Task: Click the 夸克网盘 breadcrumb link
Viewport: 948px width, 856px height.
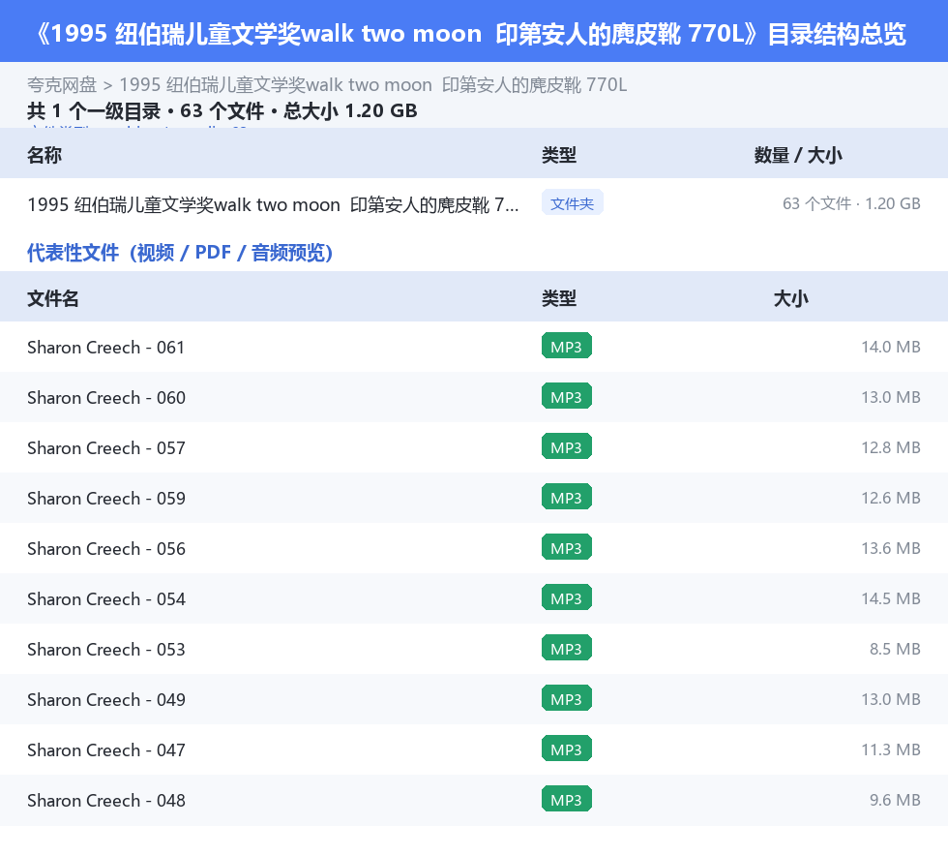Action: [x=62, y=85]
